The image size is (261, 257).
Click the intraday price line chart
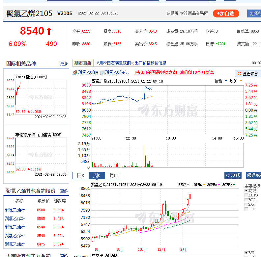[x=168, y=110]
